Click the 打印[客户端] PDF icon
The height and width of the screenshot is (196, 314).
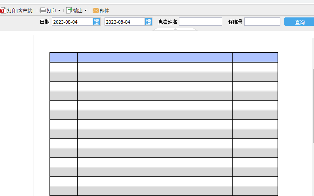click(3, 10)
